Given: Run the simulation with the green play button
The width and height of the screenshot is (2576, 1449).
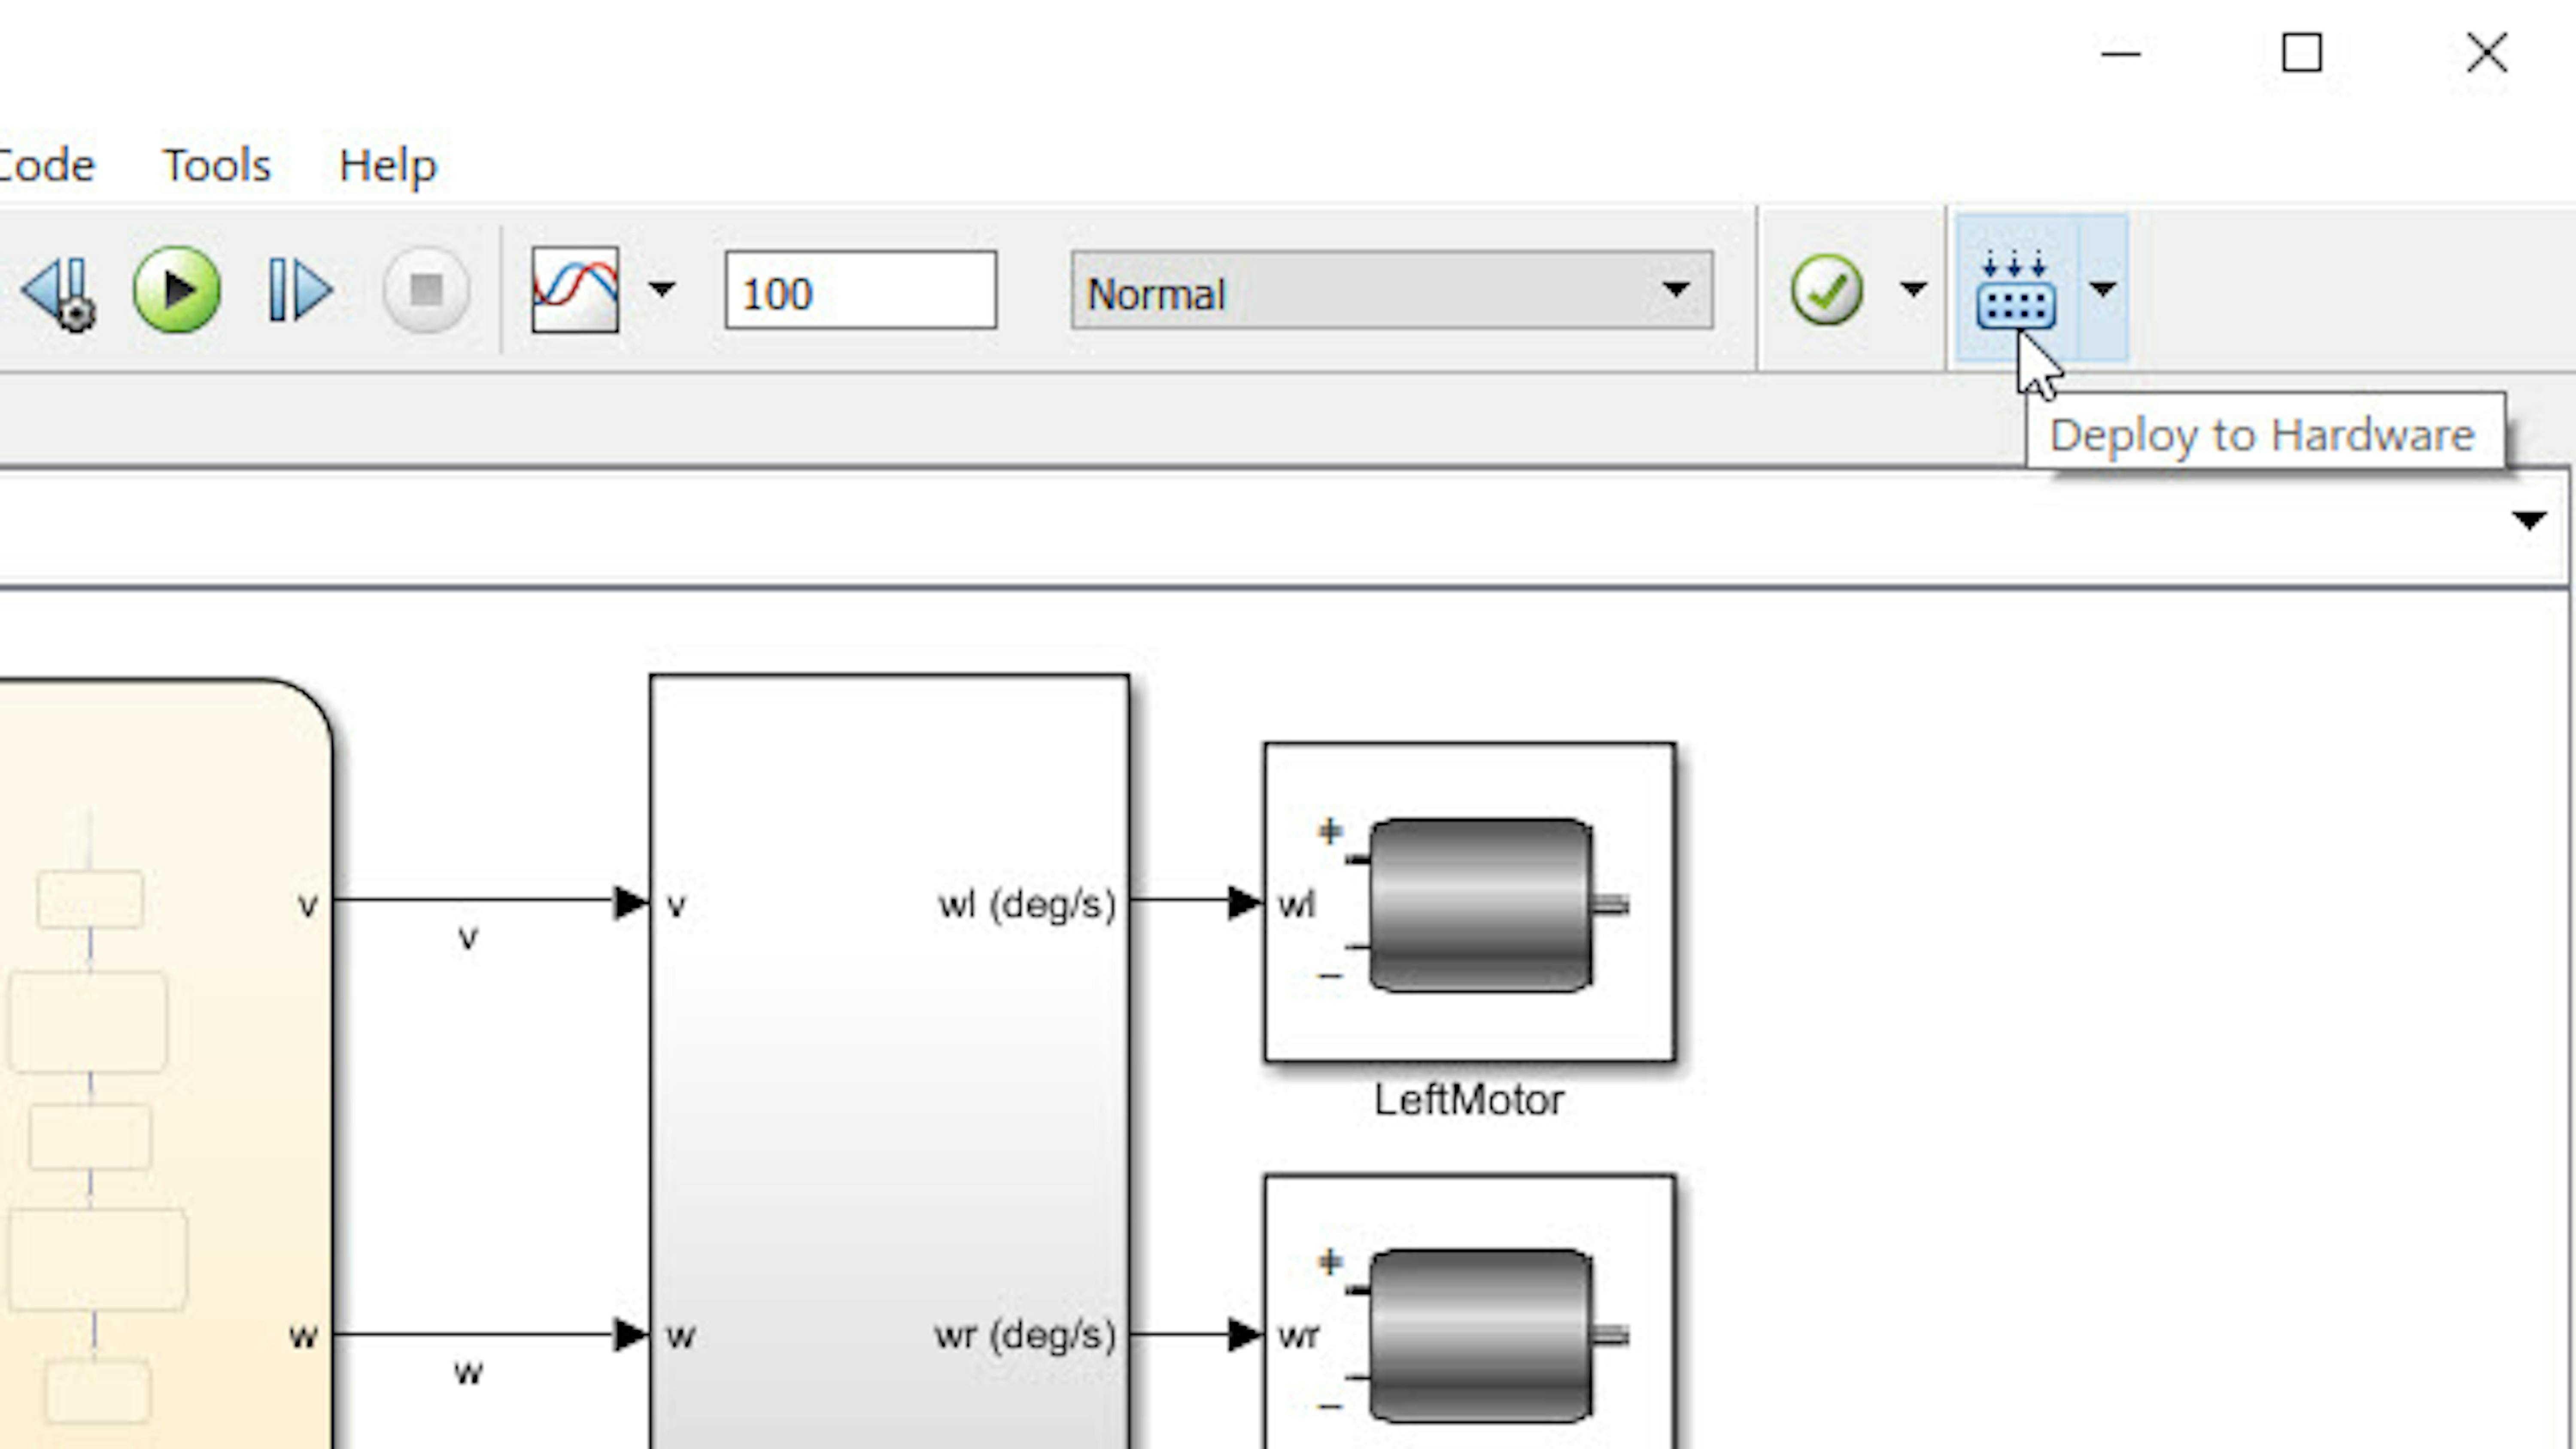Looking at the screenshot, I should [177, 290].
